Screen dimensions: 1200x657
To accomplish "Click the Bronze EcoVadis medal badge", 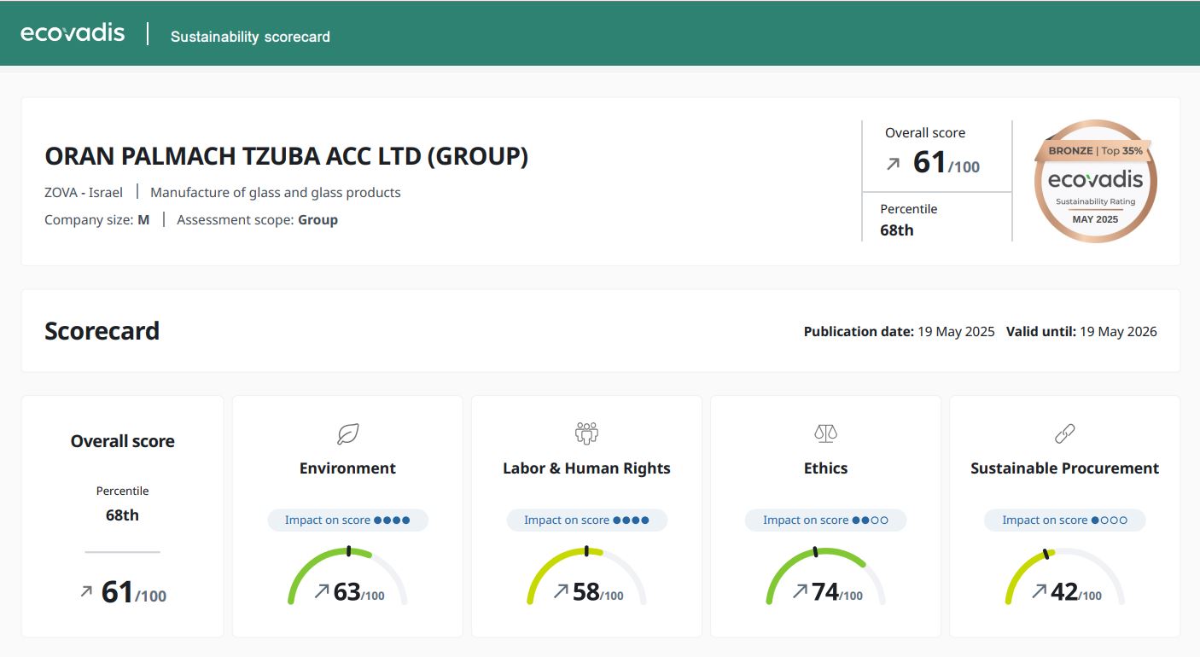I will [x=1095, y=181].
